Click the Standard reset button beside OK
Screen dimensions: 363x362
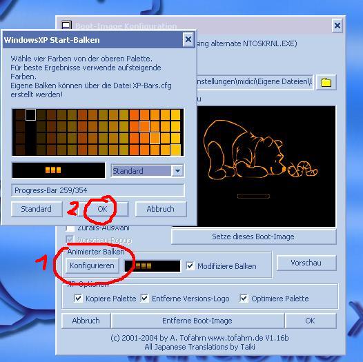[x=37, y=209]
